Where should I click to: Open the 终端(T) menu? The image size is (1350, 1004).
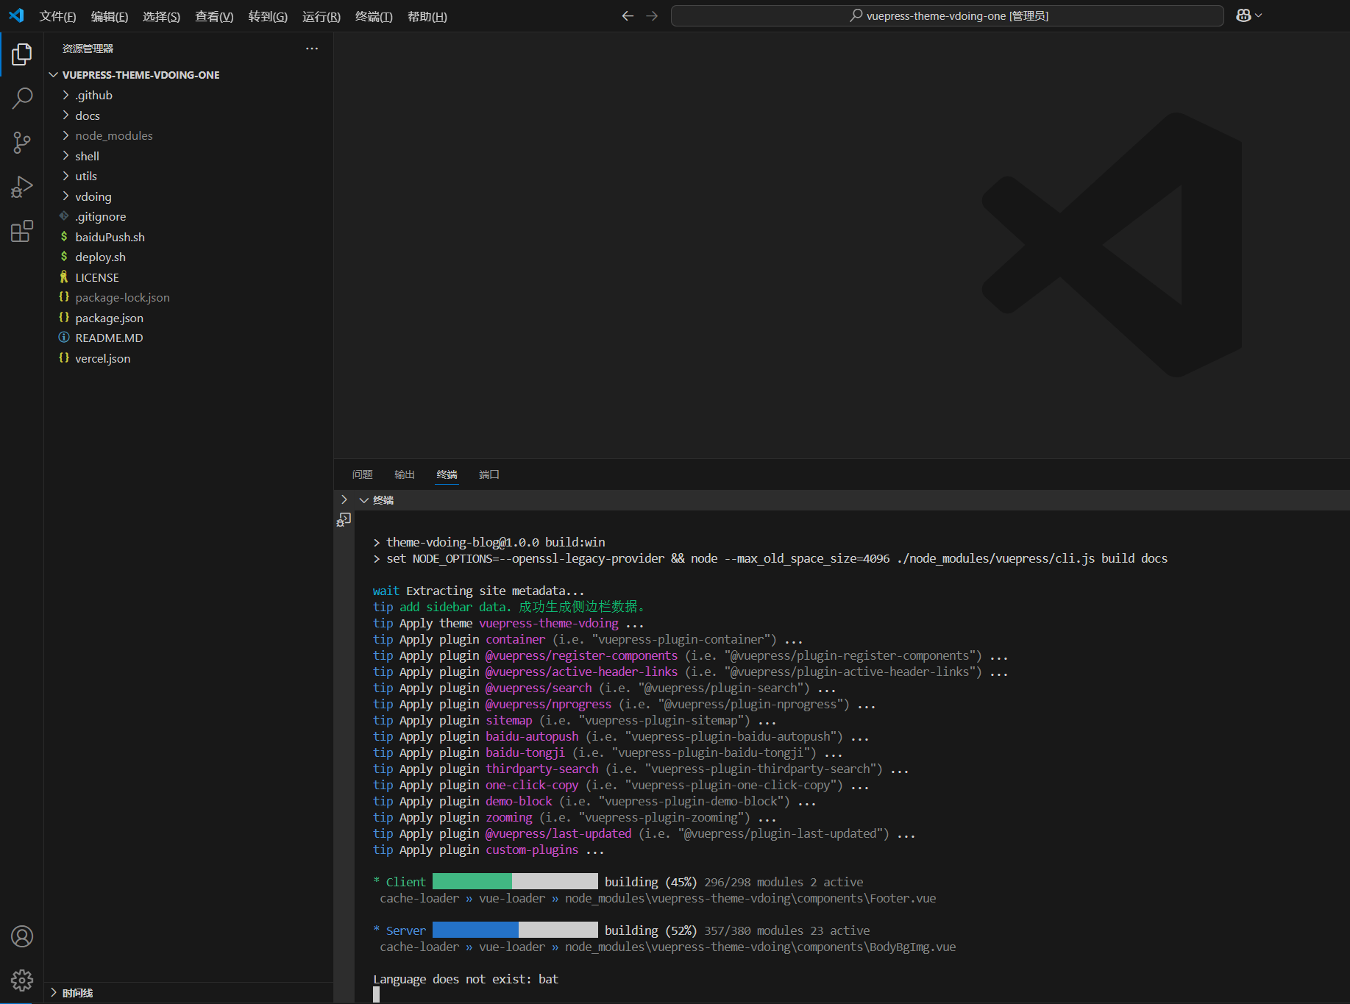374,16
